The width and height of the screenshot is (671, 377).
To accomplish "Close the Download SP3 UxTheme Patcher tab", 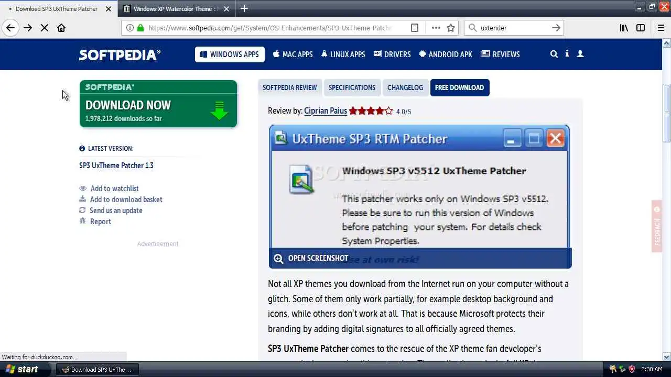I will 109,9.
